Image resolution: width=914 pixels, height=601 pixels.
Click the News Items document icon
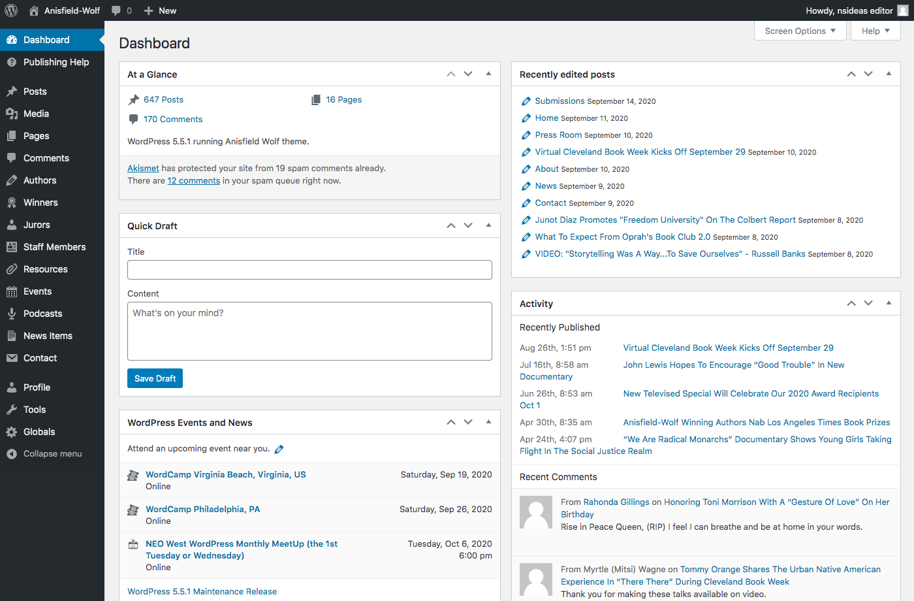12,336
